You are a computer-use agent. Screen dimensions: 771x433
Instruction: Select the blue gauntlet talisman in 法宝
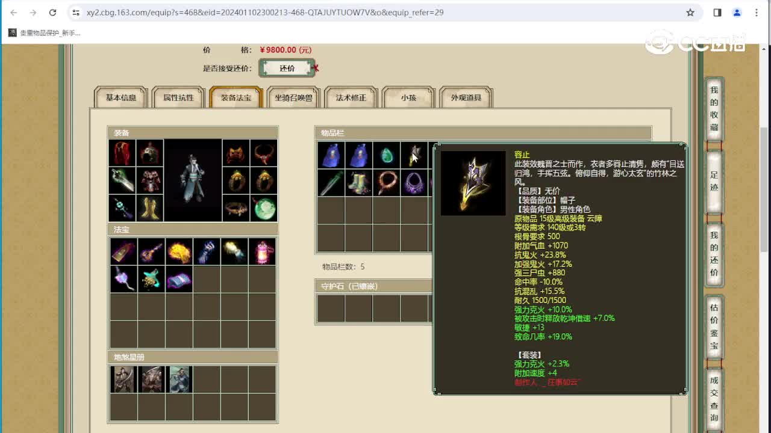[207, 251]
